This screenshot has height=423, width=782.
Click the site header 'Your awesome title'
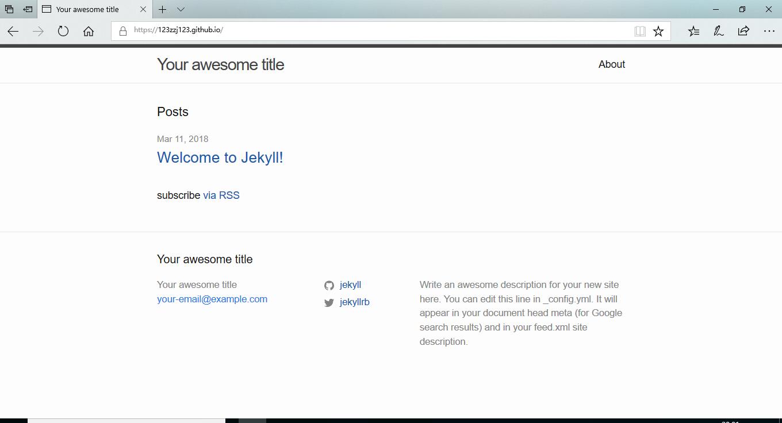220,64
